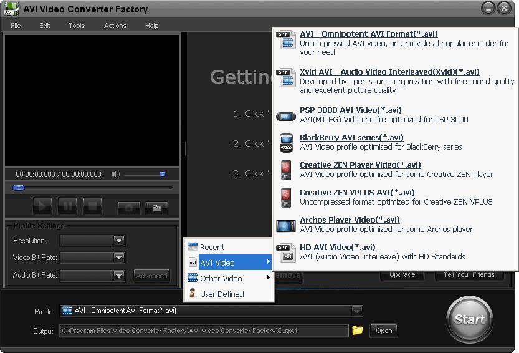Stop the video preview
This screenshot has width=519, height=353.
tap(92, 206)
